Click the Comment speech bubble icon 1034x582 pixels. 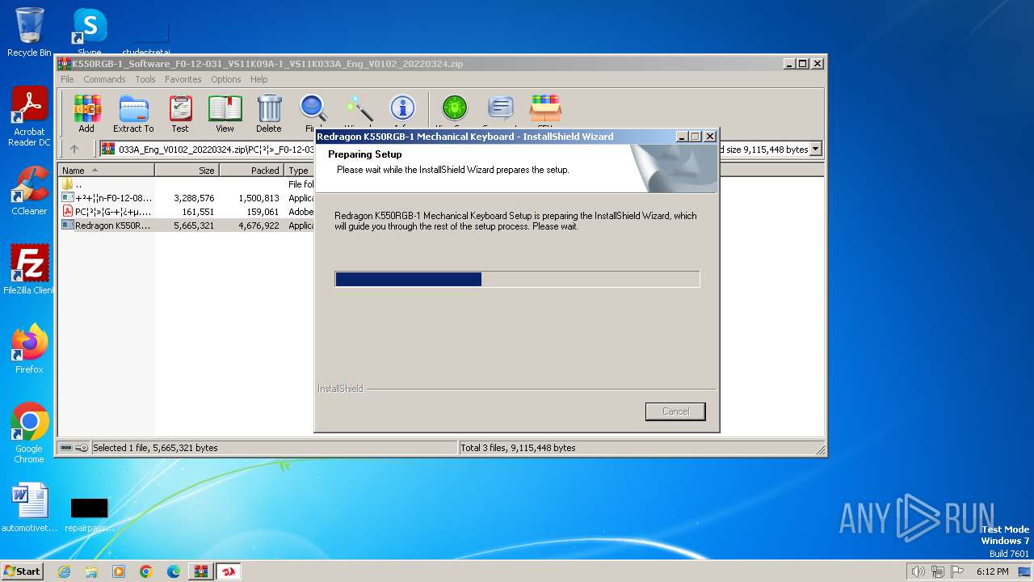[x=500, y=112]
